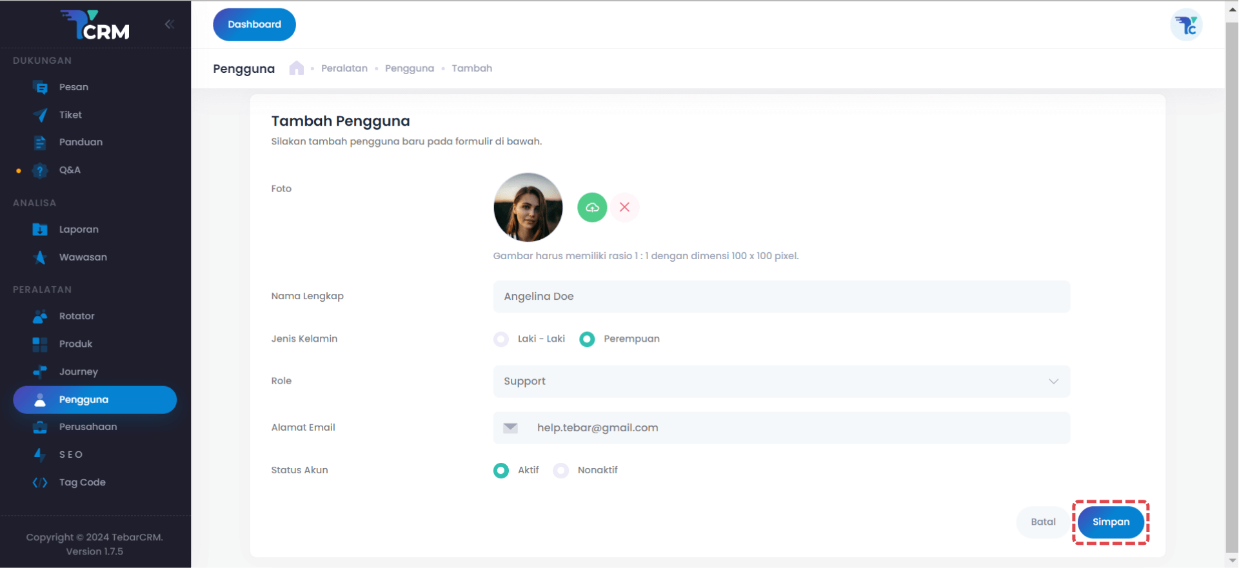The image size is (1239, 568).
Task: Click the home breadcrumb icon
Action: 297,68
